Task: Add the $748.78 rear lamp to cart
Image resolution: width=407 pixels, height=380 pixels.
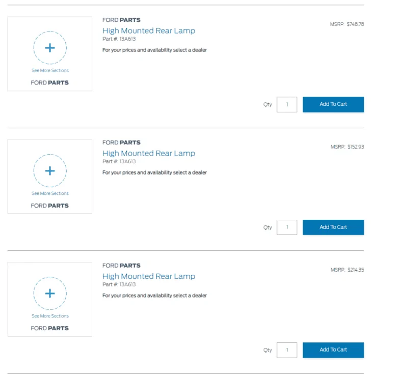Action: 333,104
